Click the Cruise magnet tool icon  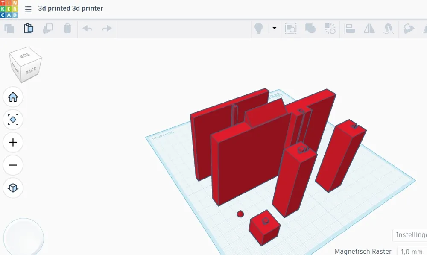(389, 29)
